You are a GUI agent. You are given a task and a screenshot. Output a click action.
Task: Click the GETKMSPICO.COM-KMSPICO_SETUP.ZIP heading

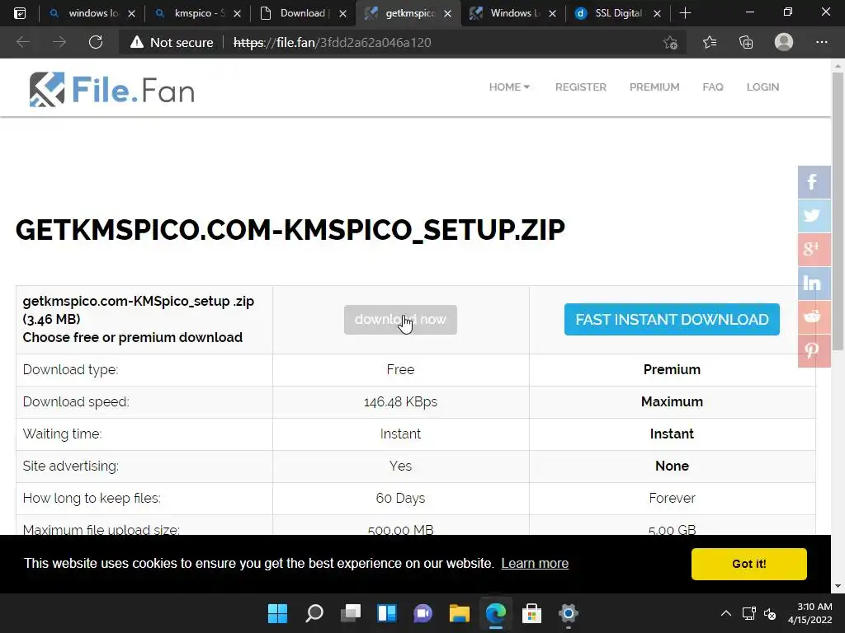click(x=290, y=230)
